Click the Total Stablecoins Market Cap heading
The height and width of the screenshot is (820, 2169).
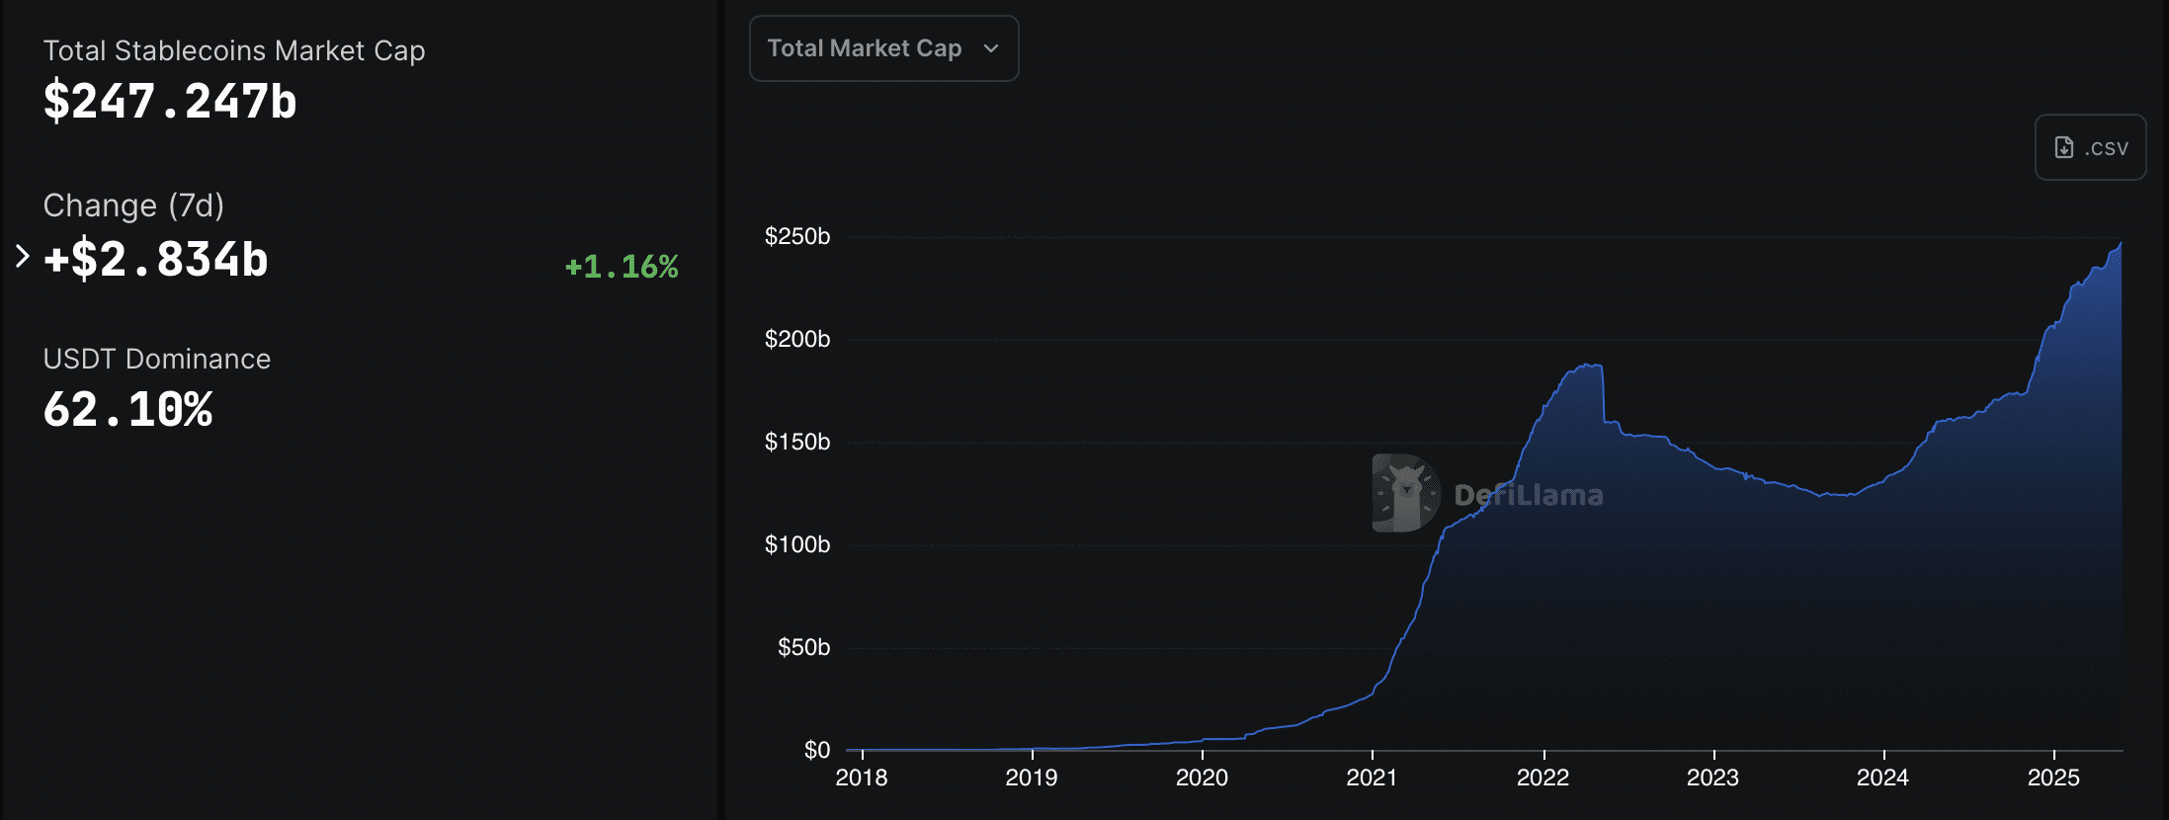[234, 51]
